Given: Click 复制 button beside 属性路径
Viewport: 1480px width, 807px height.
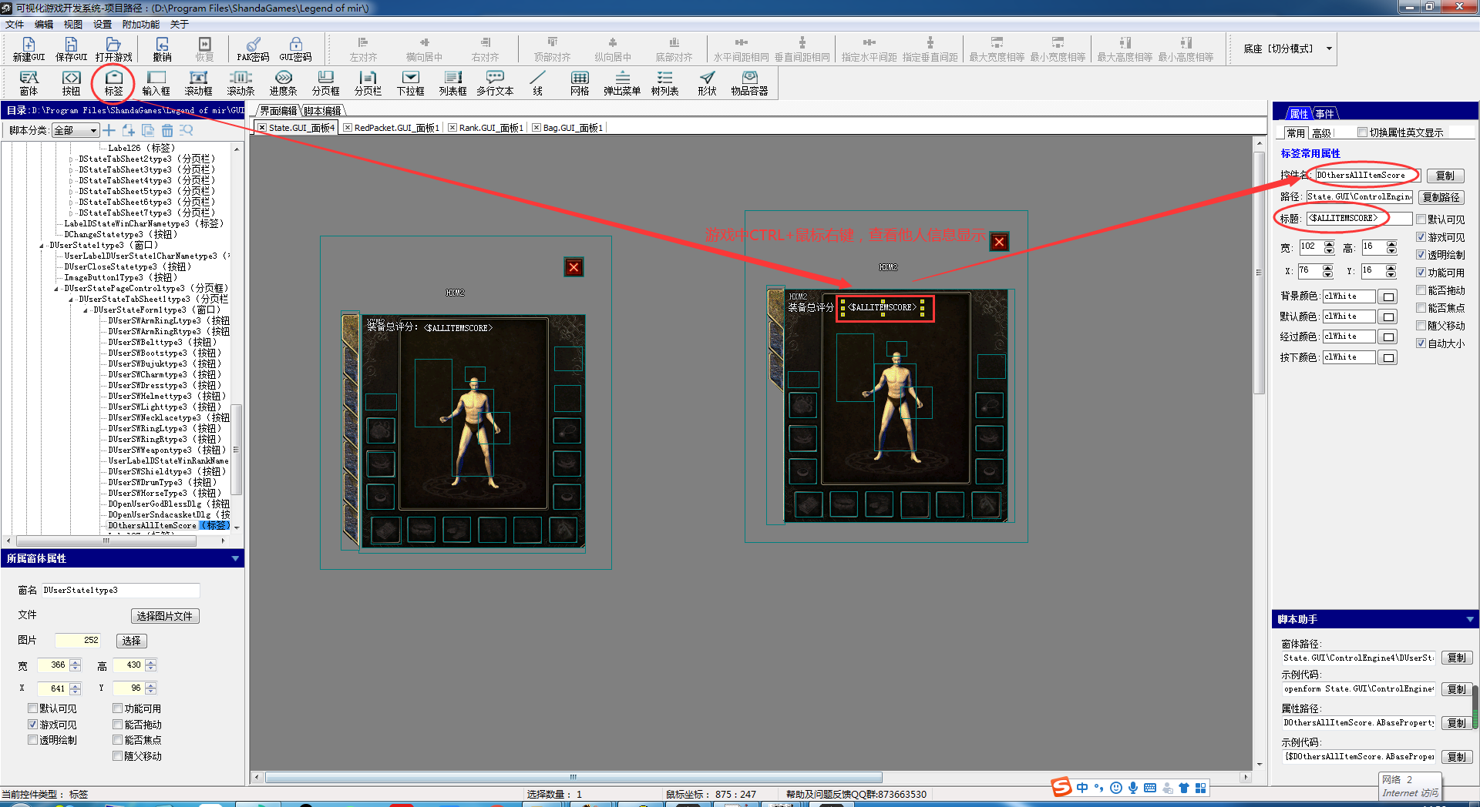Looking at the screenshot, I should click(x=1456, y=723).
